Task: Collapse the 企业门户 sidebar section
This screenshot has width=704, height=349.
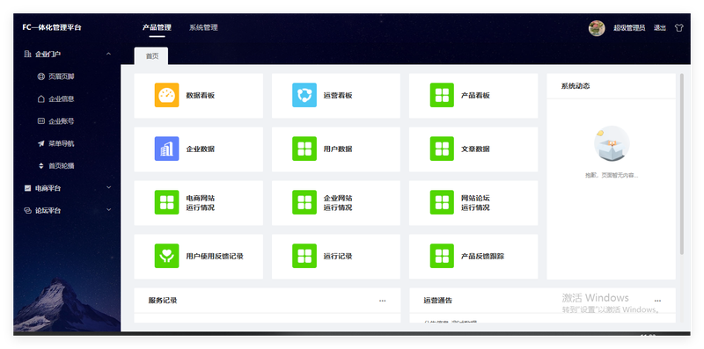Action: click(x=67, y=55)
